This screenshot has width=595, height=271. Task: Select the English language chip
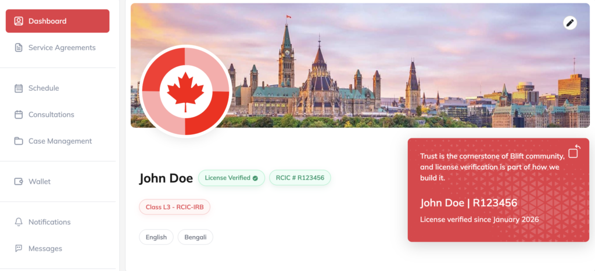pyautogui.click(x=156, y=237)
